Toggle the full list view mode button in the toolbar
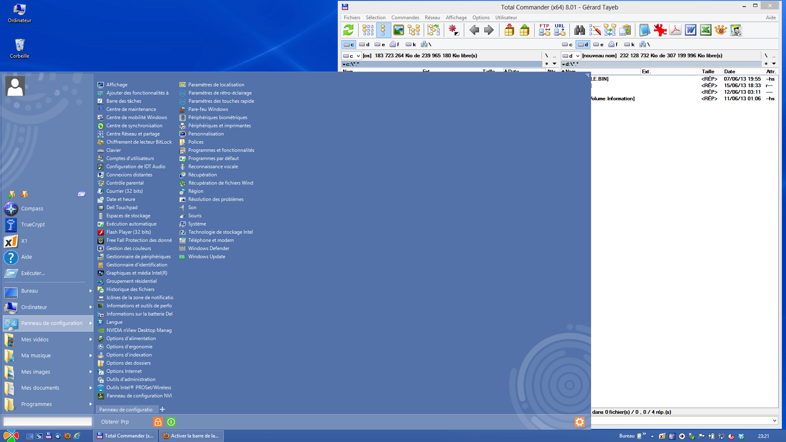 (383, 30)
